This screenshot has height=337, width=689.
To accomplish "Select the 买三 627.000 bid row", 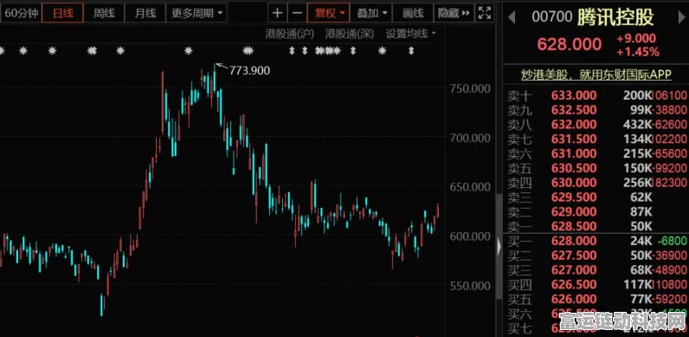I will point(596,270).
